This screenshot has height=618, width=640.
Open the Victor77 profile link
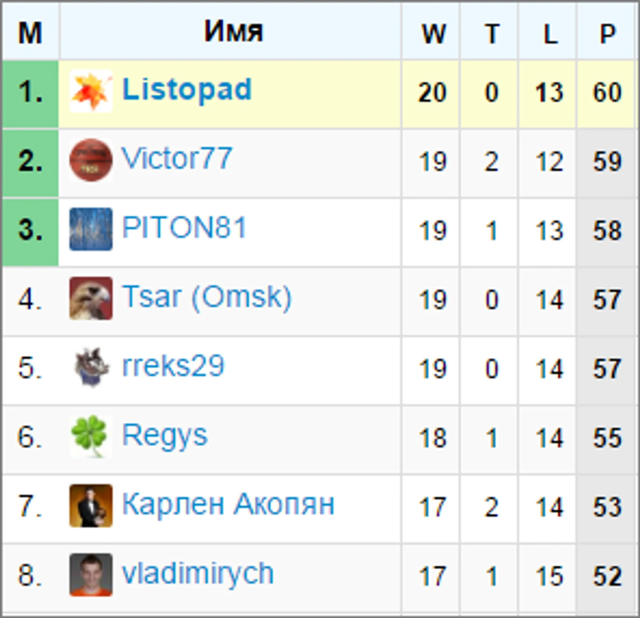[x=176, y=158]
